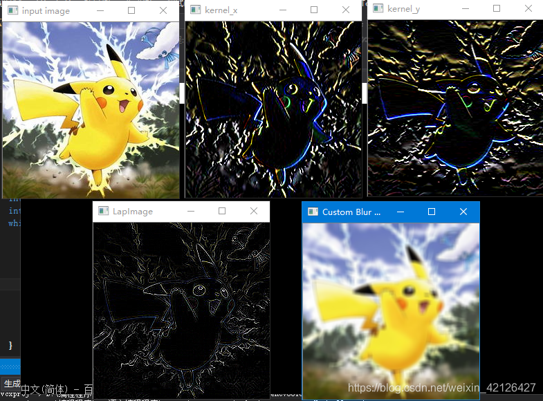The height and width of the screenshot is (401, 543).
Task: Close the kernel_y window
Action: point(528,8)
